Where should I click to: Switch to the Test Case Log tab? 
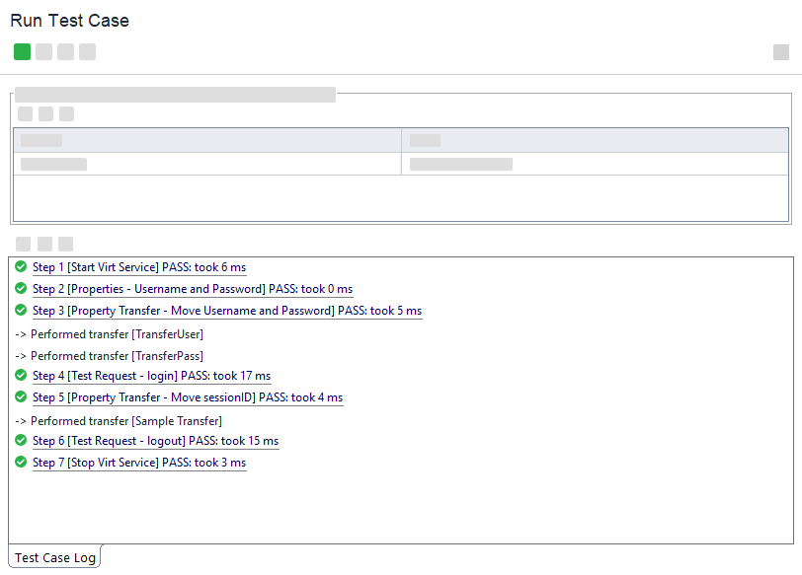55,557
